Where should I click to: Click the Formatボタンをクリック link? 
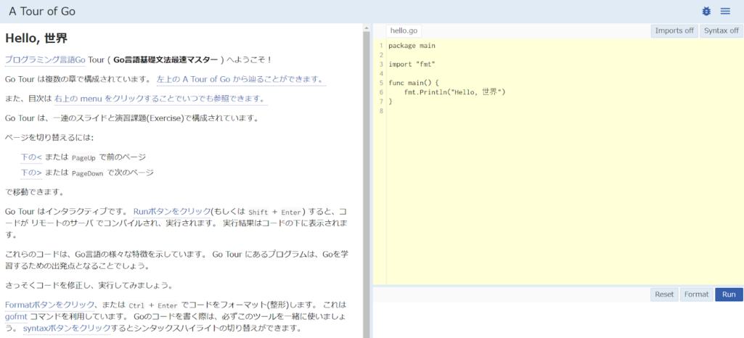[x=52, y=305]
